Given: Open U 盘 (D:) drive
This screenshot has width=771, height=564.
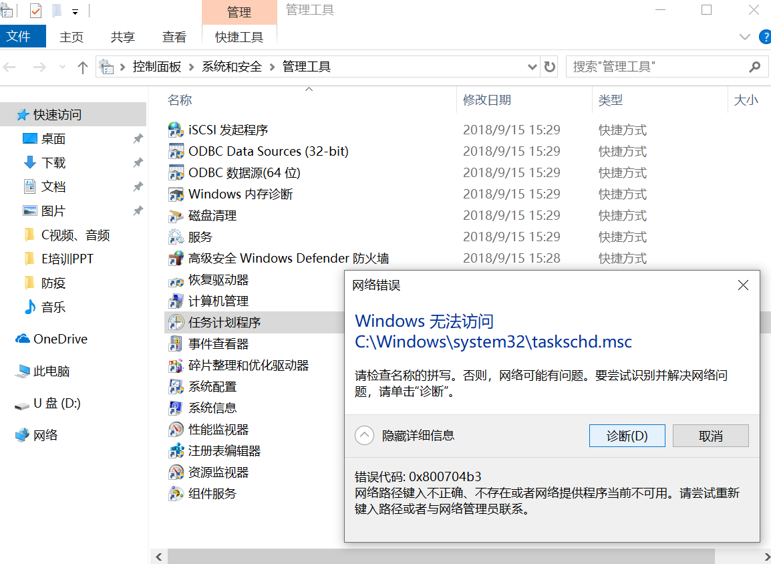Looking at the screenshot, I should click(47, 404).
